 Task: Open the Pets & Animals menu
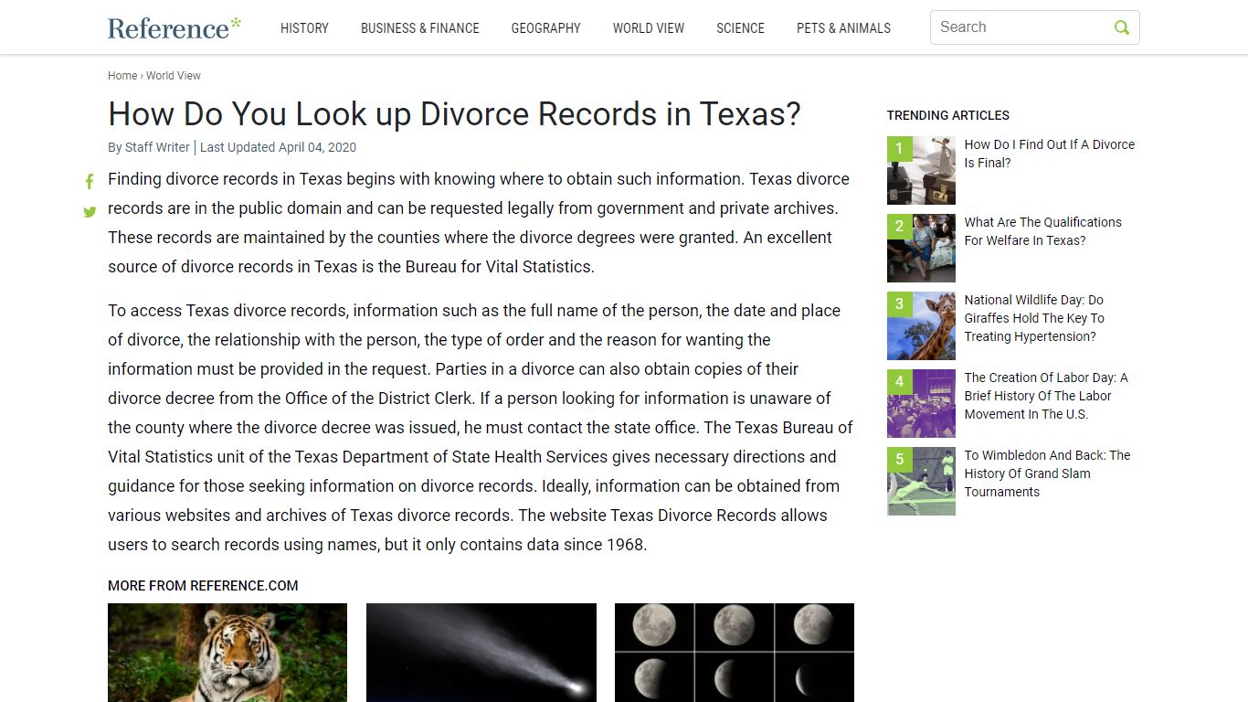click(x=843, y=28)
